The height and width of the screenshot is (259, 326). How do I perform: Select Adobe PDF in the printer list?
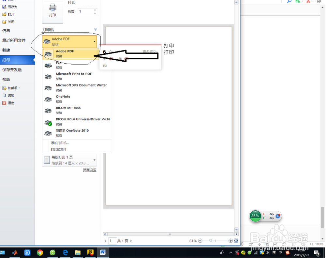point(71,54)
